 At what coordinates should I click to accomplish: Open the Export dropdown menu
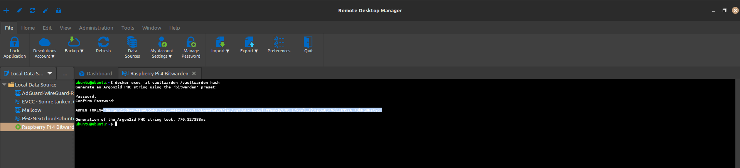(249, 51)
